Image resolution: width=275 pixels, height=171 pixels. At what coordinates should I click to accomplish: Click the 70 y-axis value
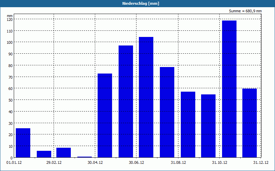point(11,77)
